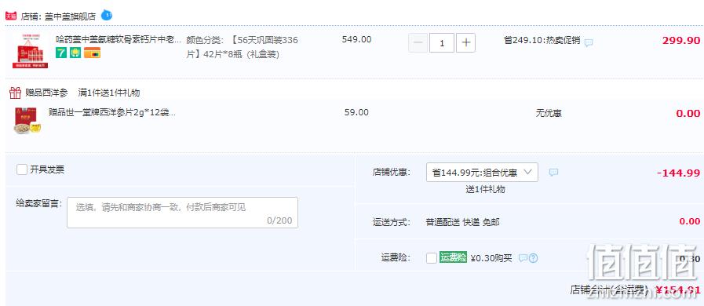The image size is (704, 306).
Task: Click the quantity field showing 1
Action: click(442, 43)
